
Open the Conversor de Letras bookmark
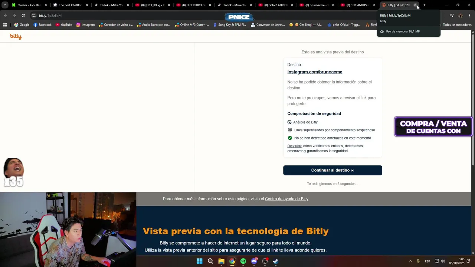click(x=268, y=25)
